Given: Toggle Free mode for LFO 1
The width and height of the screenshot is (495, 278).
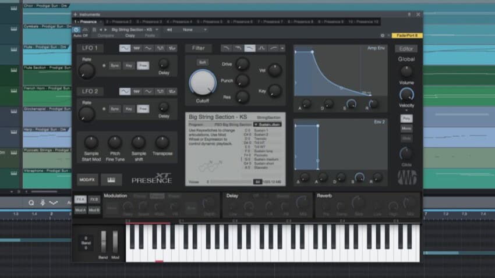Looking at the screenshot, I should [143, 66].
